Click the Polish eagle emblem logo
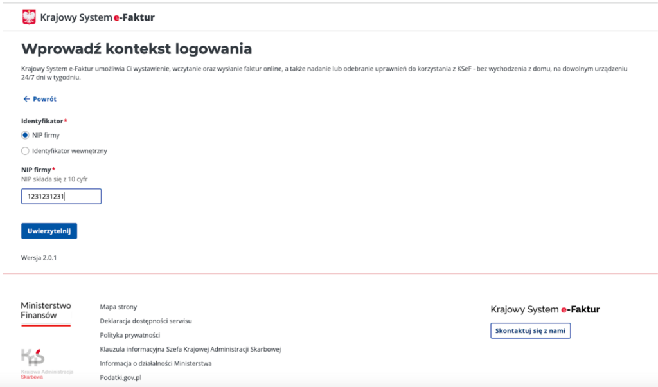The height and width of the screenshot is (387, 658). [x=29, y=17]
